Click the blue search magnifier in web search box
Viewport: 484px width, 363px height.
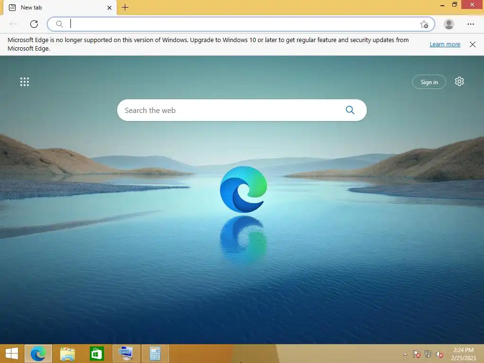point(350,110)
